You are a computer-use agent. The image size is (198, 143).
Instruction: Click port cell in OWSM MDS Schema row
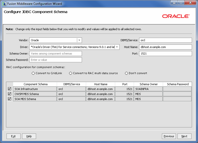pos(124,94)
